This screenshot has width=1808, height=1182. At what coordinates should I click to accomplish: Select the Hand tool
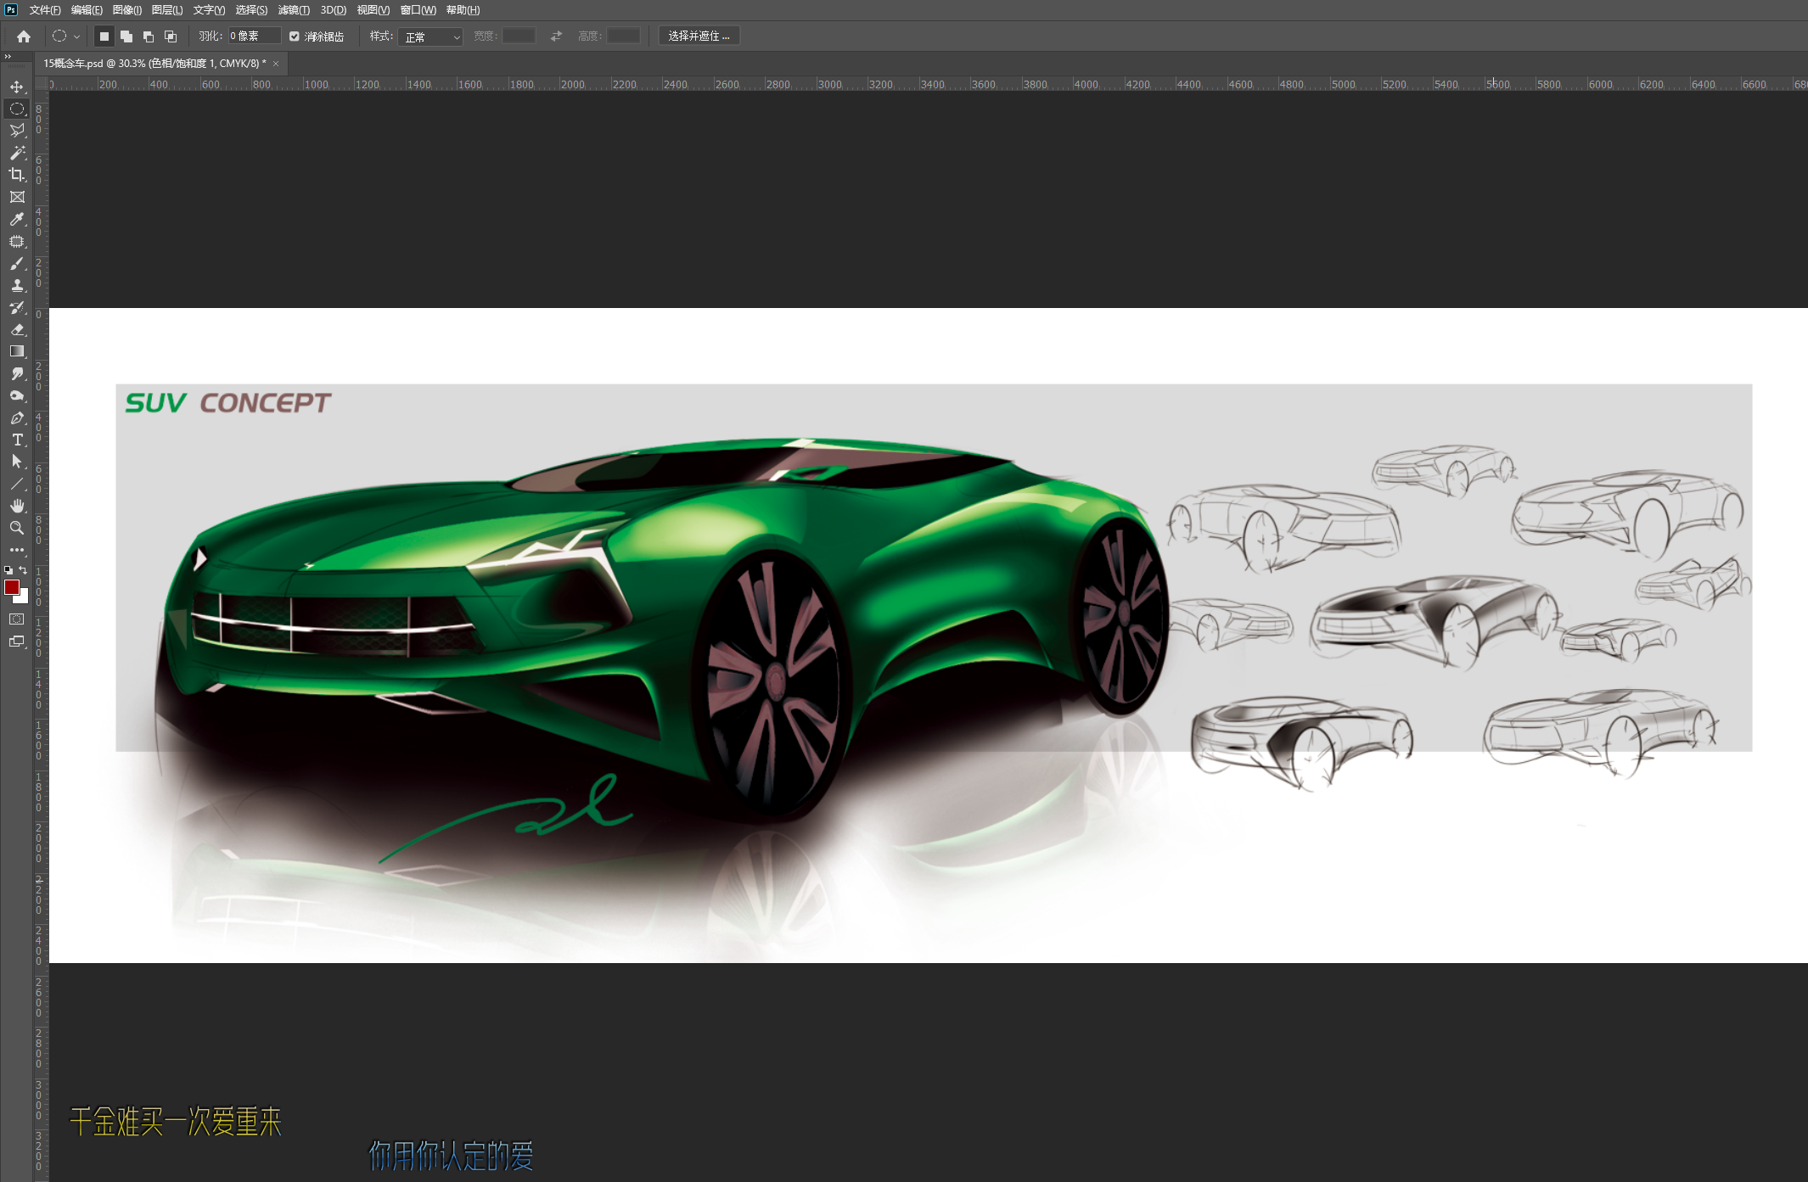[17, 506]
